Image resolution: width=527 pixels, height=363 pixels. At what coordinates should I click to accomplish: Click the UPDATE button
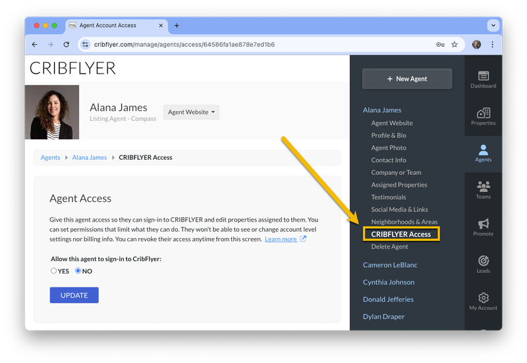point(74,295)
